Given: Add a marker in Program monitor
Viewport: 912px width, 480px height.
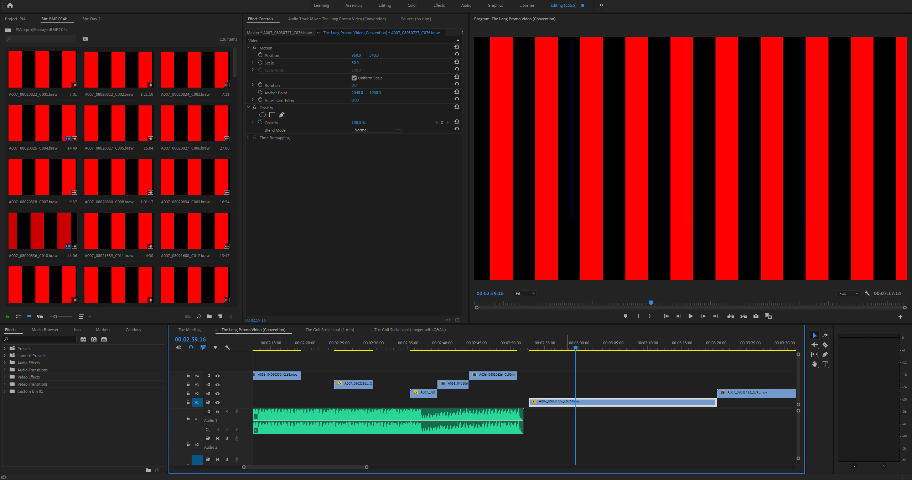Looking at the screenshot, I should (x=625, y=316).
